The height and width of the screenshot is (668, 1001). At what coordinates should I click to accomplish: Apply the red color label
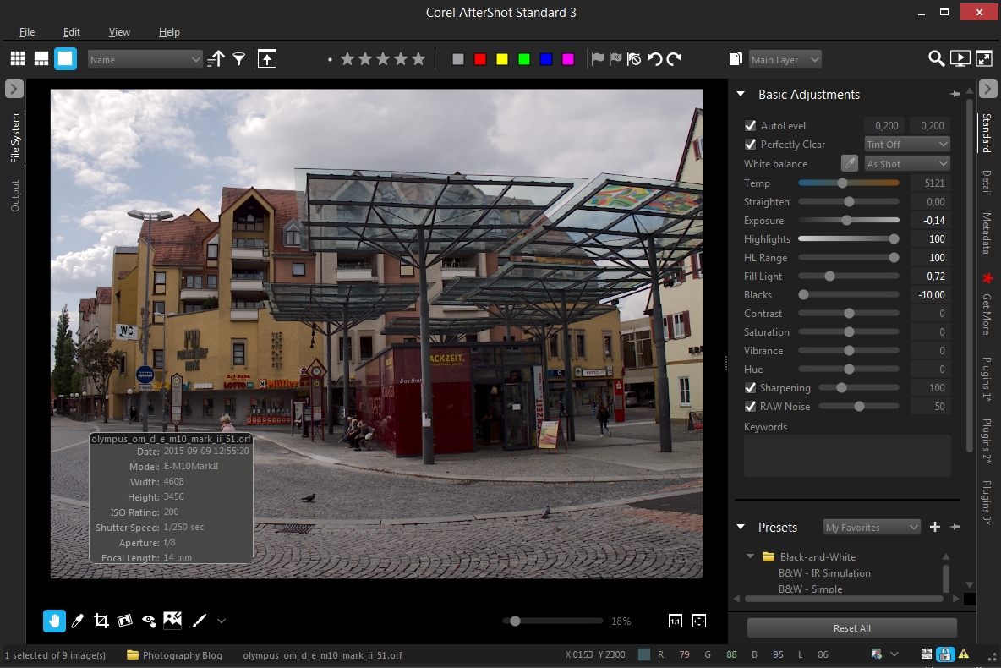pyautogui.click(x=480, y=59)
